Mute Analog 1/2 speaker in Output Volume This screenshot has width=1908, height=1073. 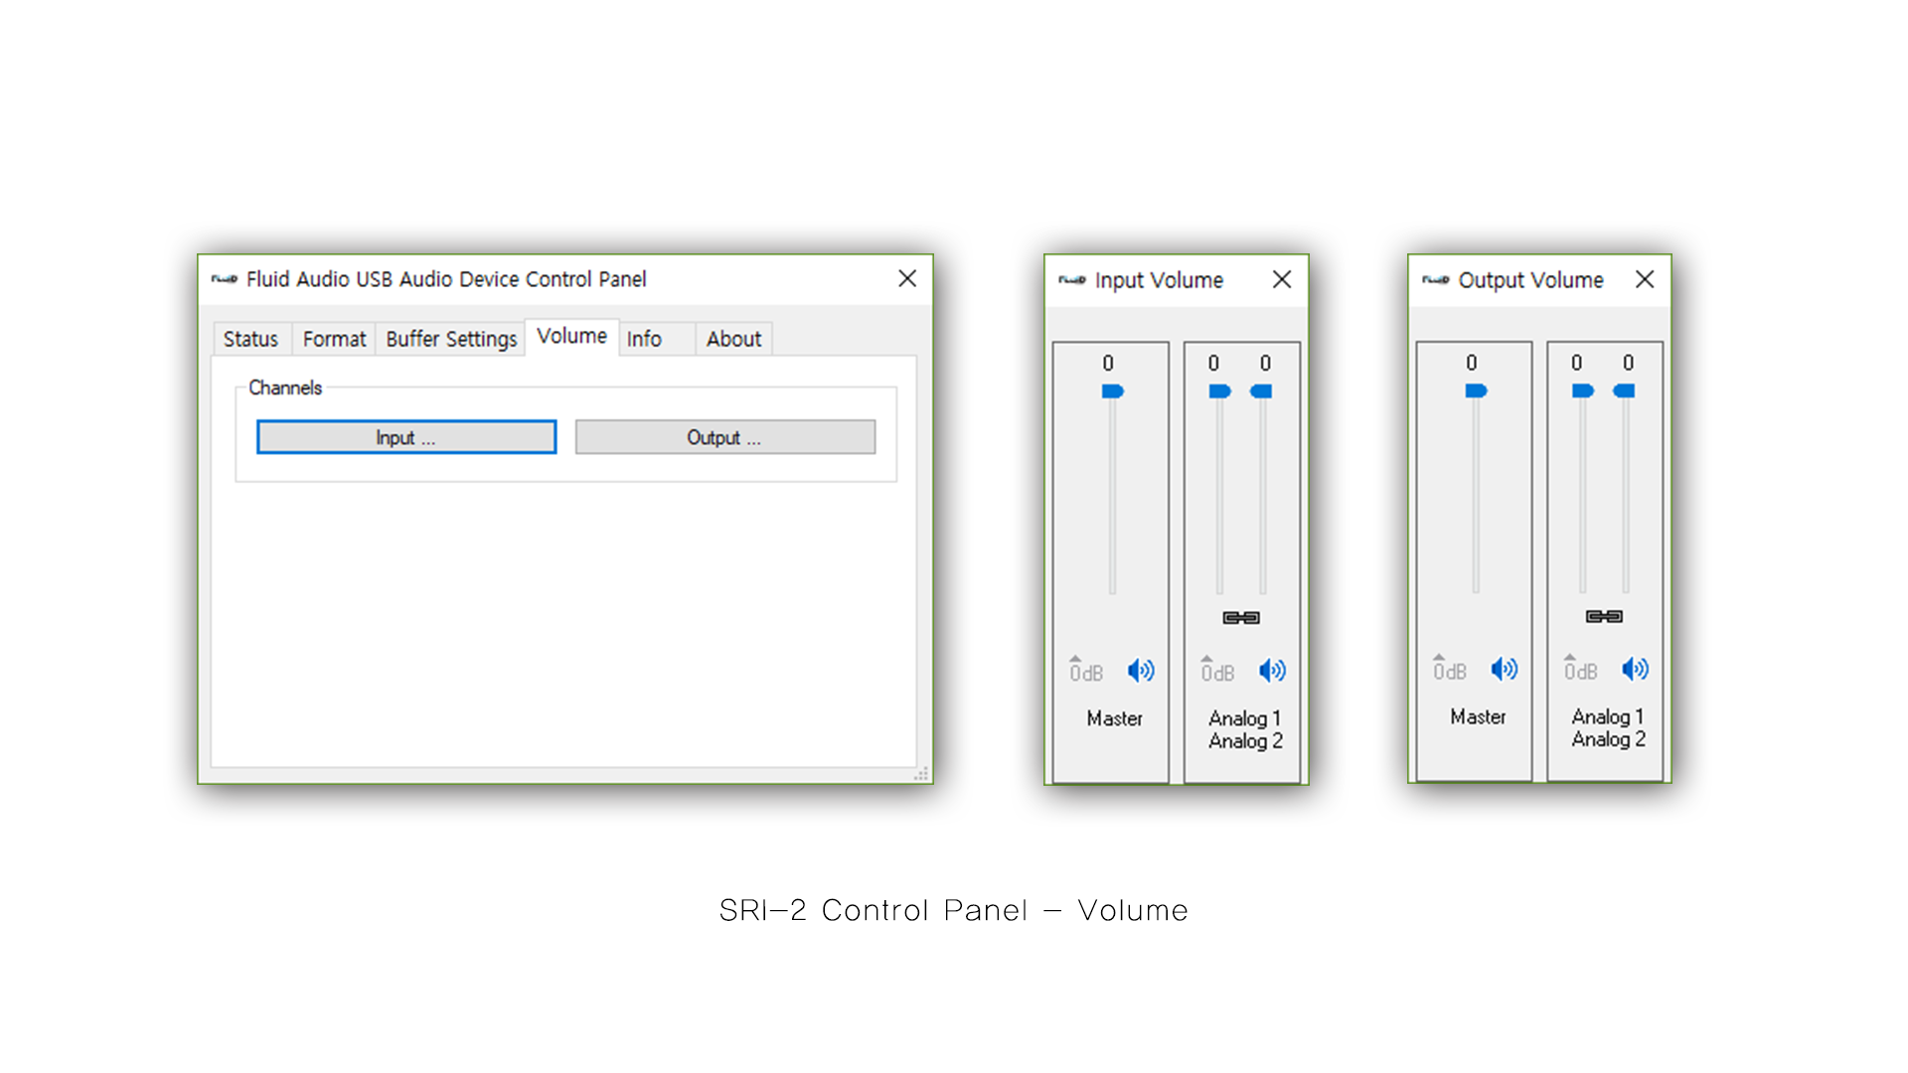(1635, 670)
